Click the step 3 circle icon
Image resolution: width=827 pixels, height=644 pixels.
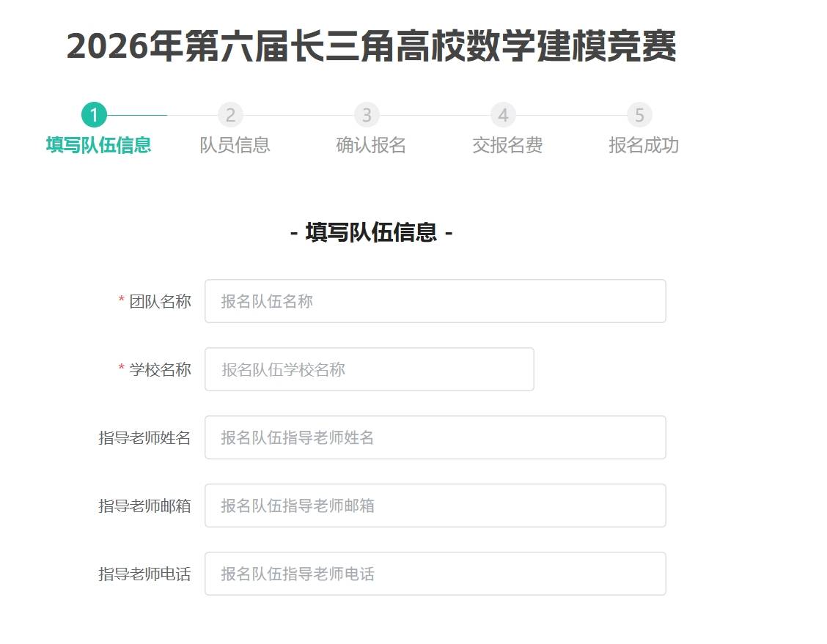[x=367, y=115]
